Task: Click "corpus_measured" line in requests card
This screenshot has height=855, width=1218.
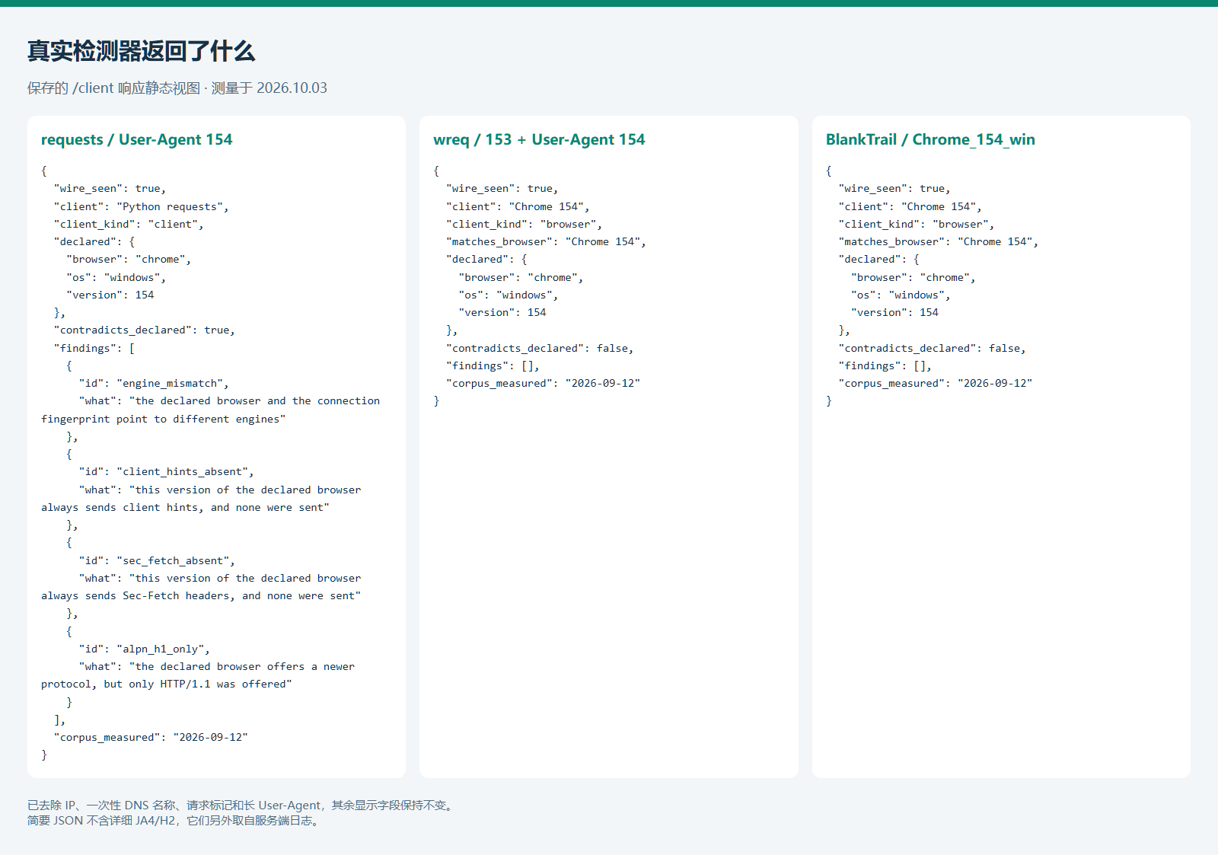Action: click(151, 737)
